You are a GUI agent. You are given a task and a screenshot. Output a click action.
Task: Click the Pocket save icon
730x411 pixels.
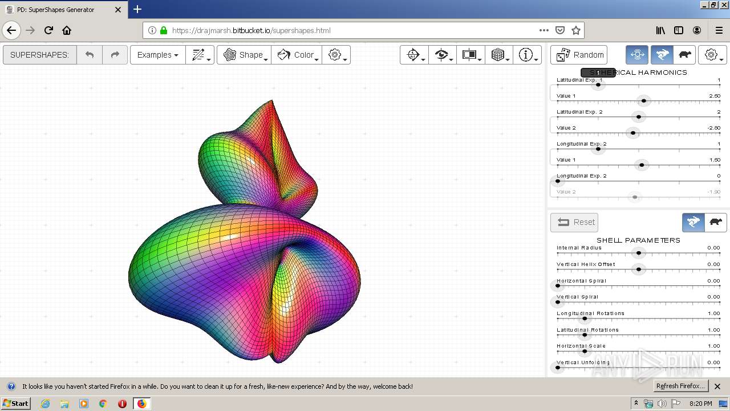point(560,30)
